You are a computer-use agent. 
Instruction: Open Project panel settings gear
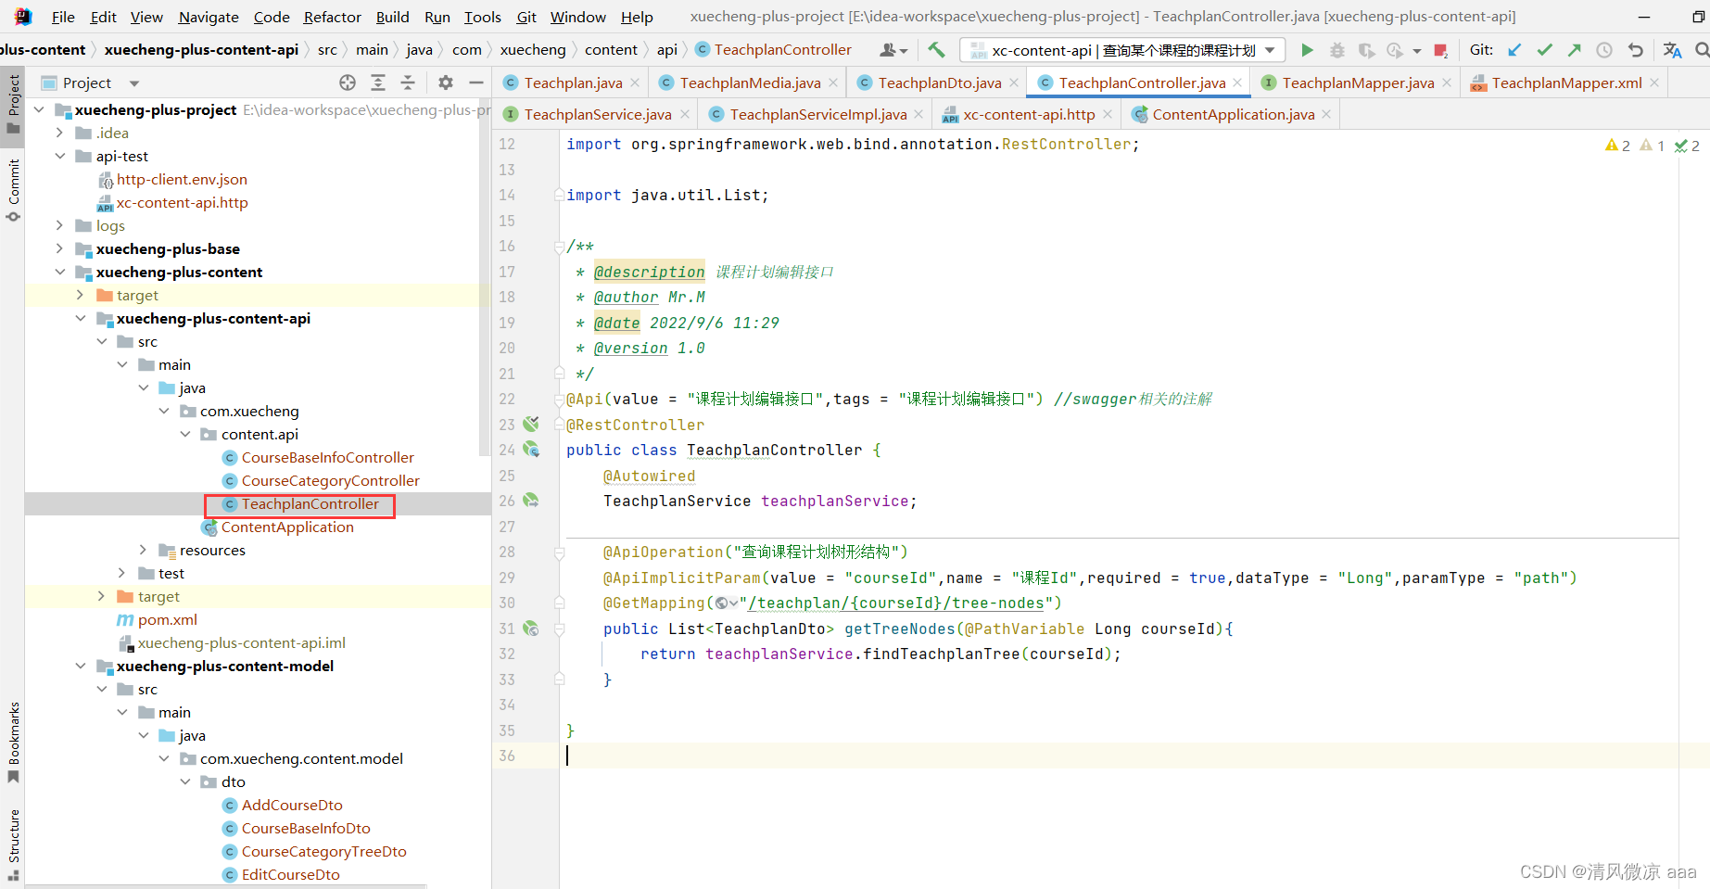coord(446,83)
